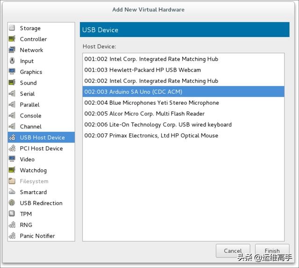This screenshot has width=299, height=268.
Task: Select USB Host Device label
Action: point(43,138)
